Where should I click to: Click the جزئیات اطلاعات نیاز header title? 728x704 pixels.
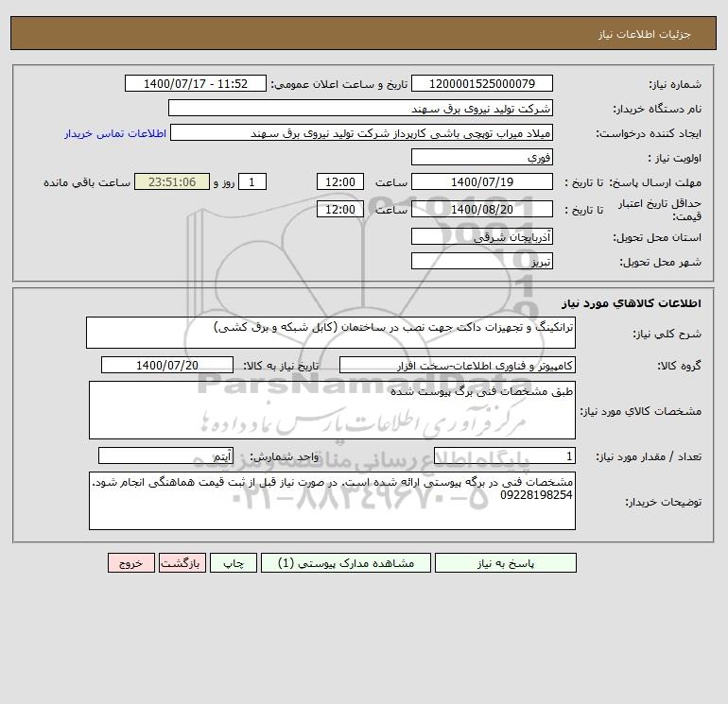click(x=645, y=34)
